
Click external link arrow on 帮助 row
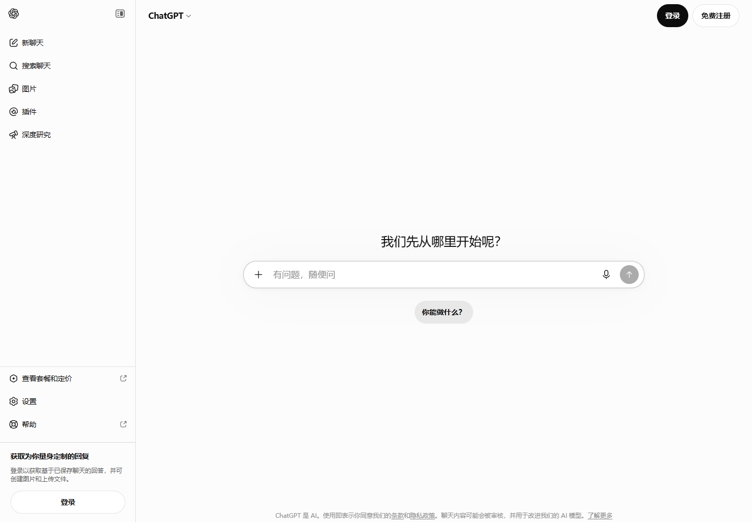point(123,424)
